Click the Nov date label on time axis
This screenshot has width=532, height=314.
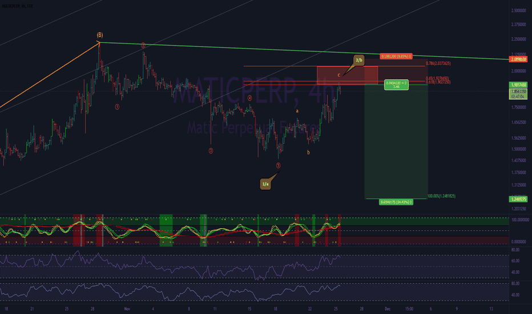point(127,308)
